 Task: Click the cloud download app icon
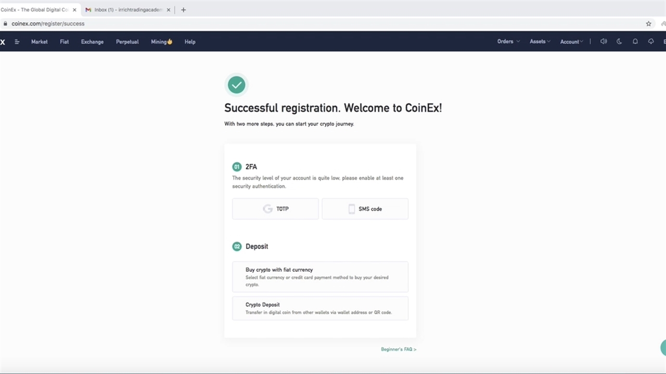(x=651, y=42)
